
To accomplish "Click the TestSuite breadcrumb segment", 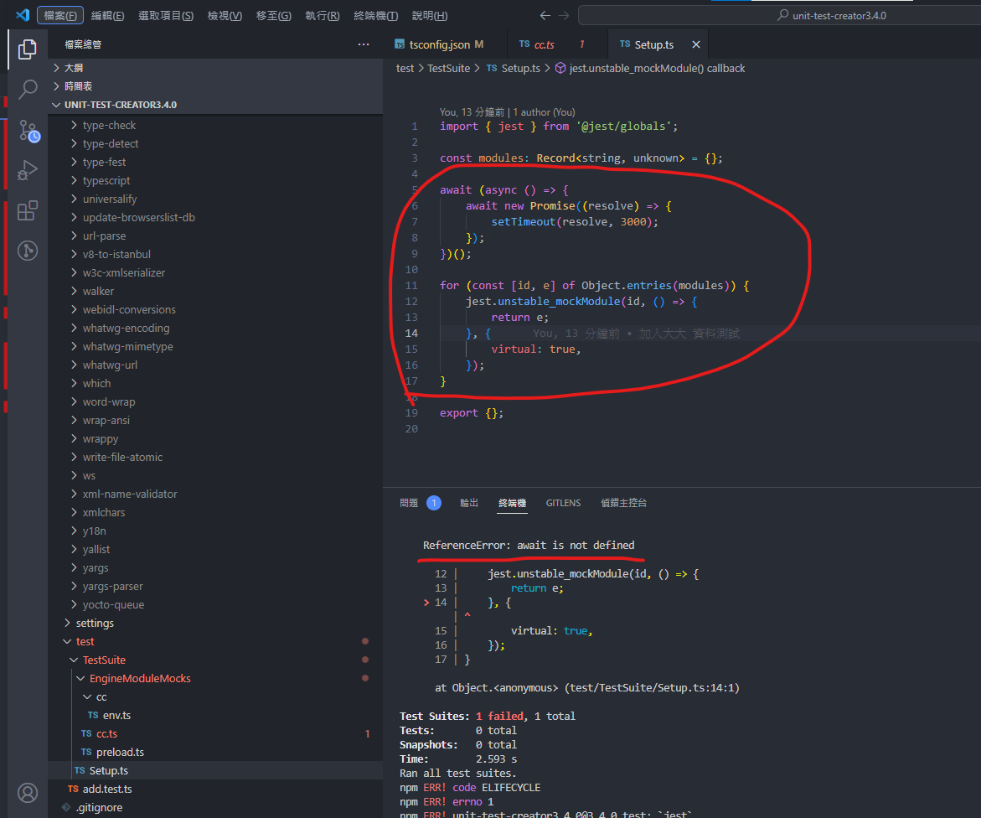I will (x=448, y=68).
